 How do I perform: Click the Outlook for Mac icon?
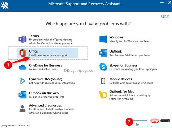pyautogui.click(x=103, y=95)
